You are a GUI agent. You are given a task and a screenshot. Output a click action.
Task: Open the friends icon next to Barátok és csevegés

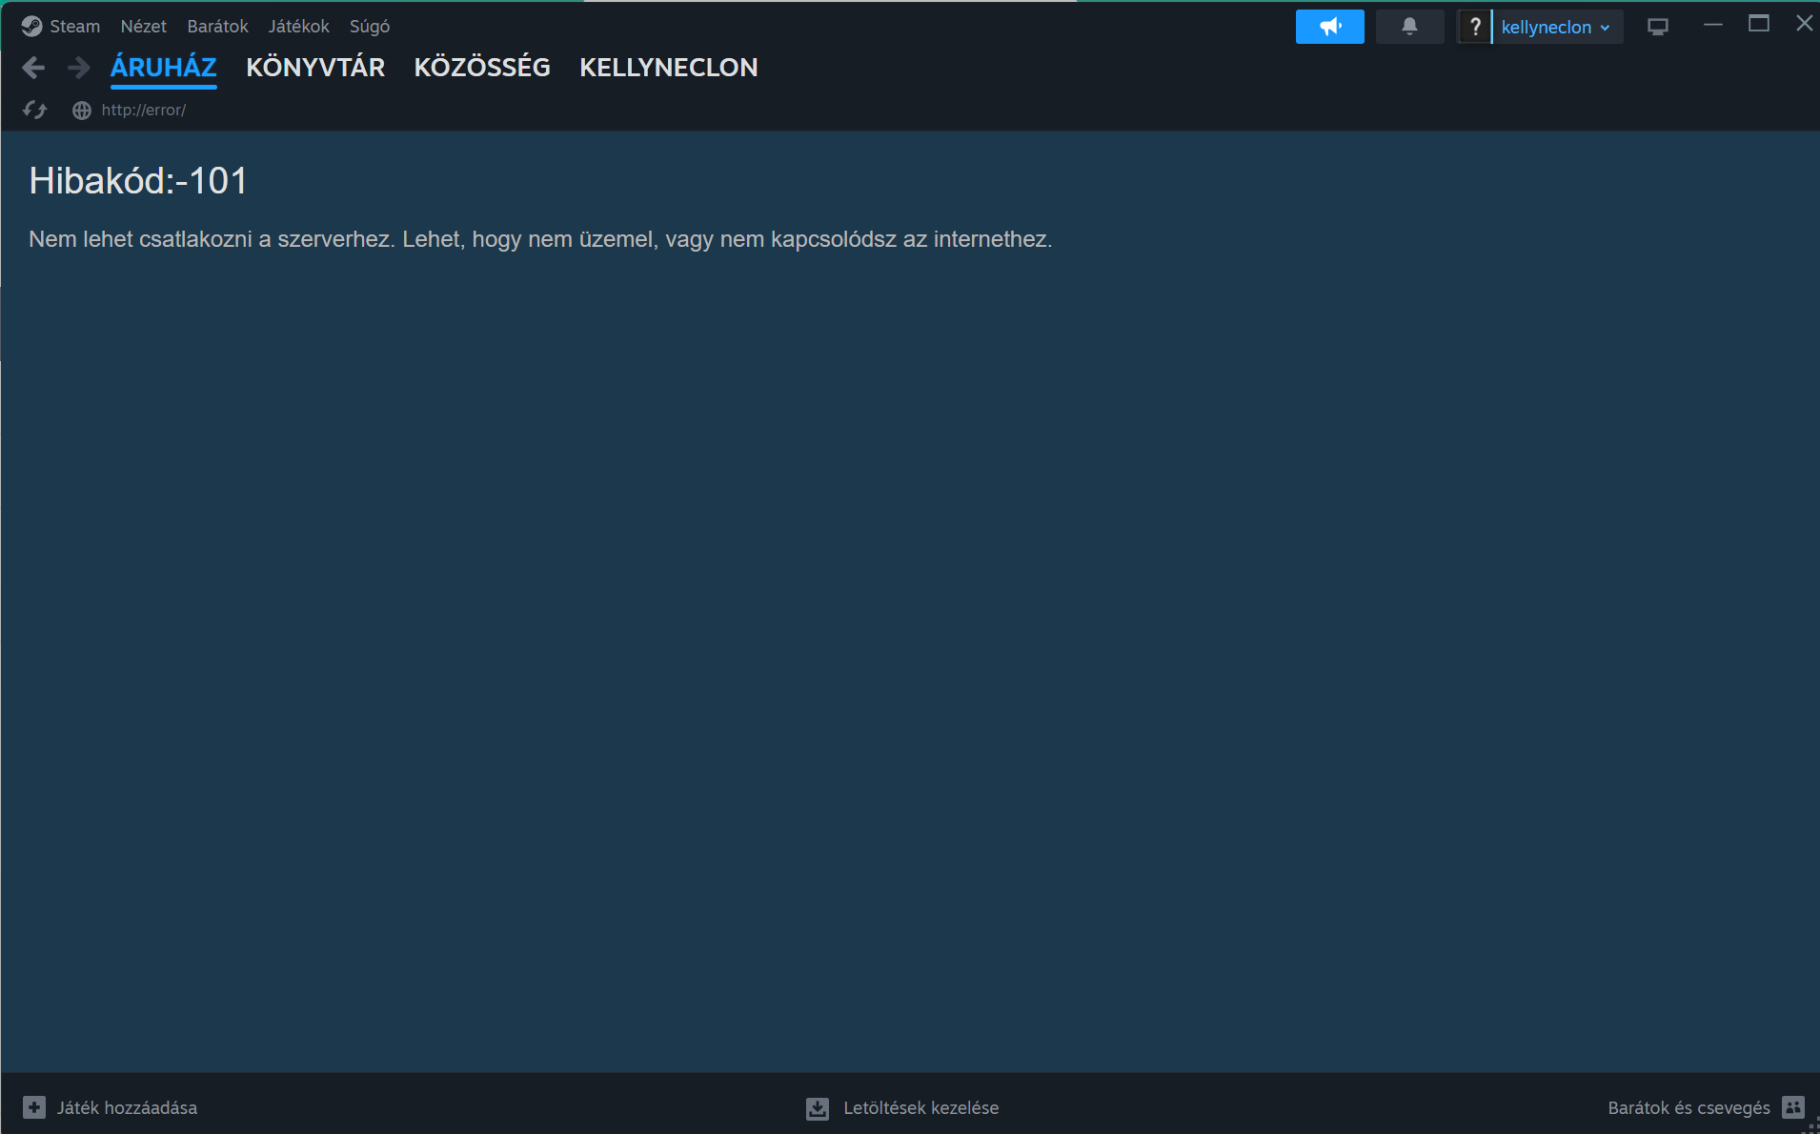[x=1793, y=1107]
